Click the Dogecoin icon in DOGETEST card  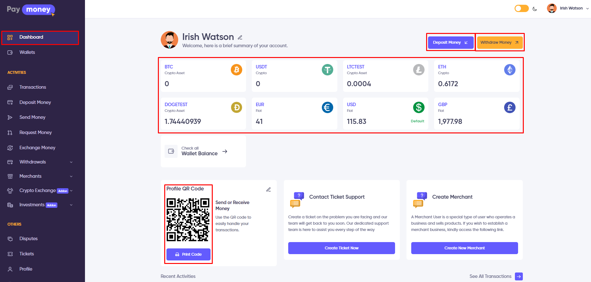click(236, 107)
